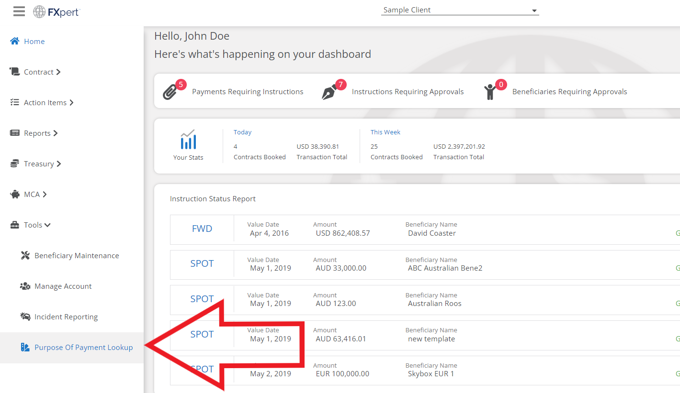Collapse the Tools menu chevron
The height and width of the screenshot is (393, 680).
tap(47, 225)
